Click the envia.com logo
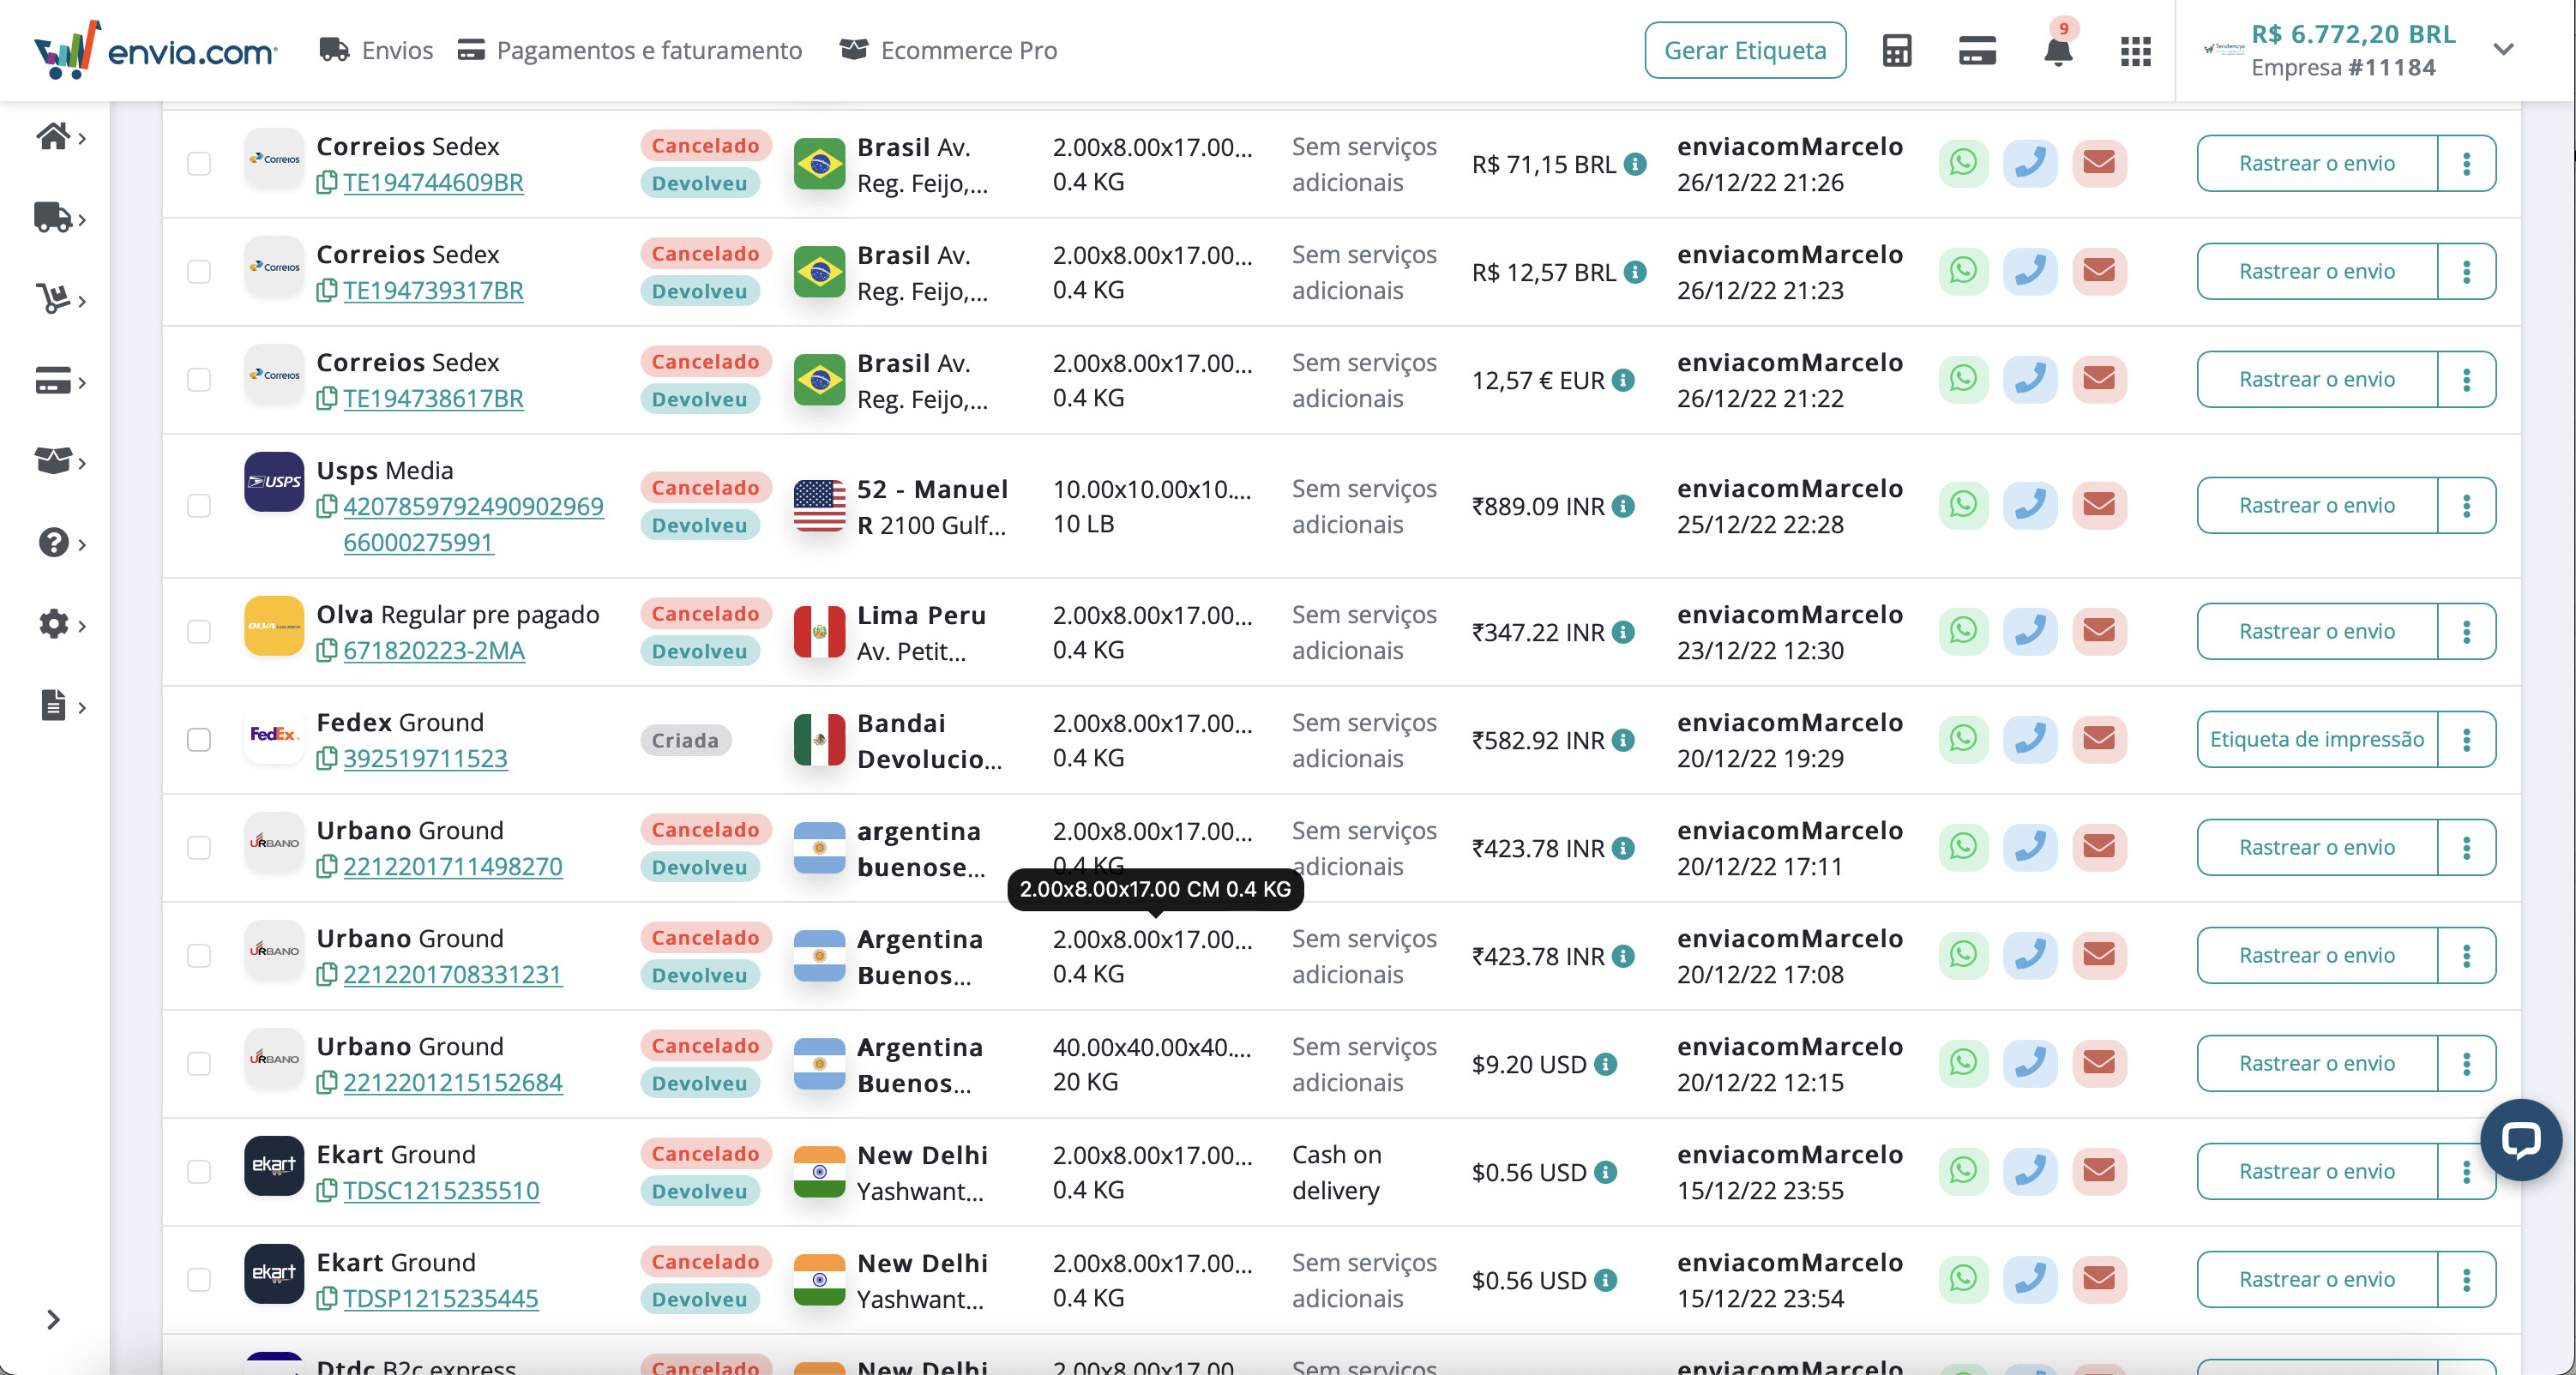 point(155,49)
